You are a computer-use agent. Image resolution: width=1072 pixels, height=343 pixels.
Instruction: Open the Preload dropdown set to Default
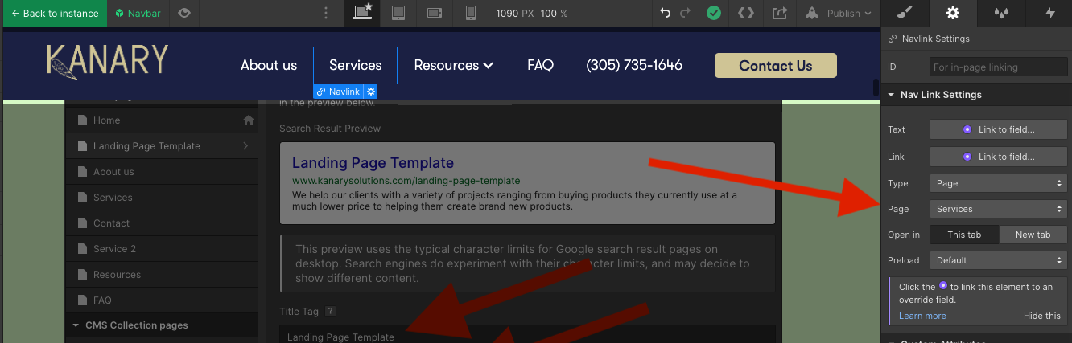click(x=999, y=260)
